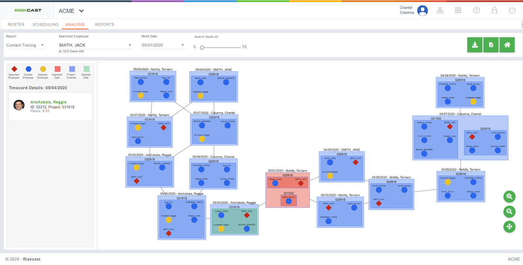Image resolution: width=523 pixels, height=265 pixels.
Task: Click the green export file button
Action: coord(491,44)
